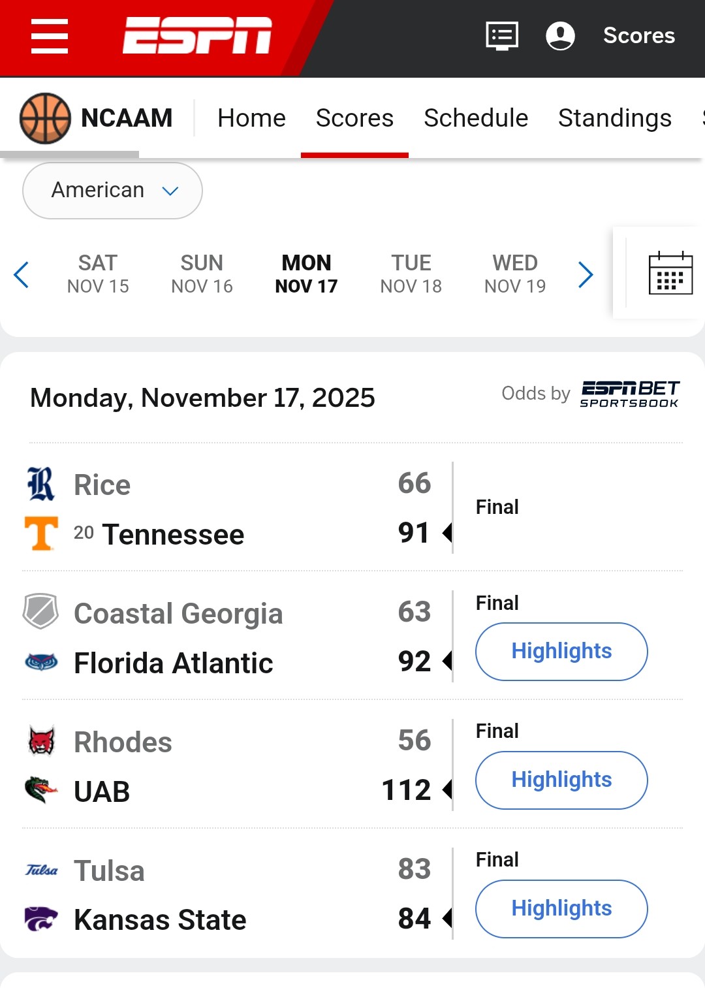This screenshot has height=988, width=705.
Task: Click the ESPN logo
Action: 197,36
